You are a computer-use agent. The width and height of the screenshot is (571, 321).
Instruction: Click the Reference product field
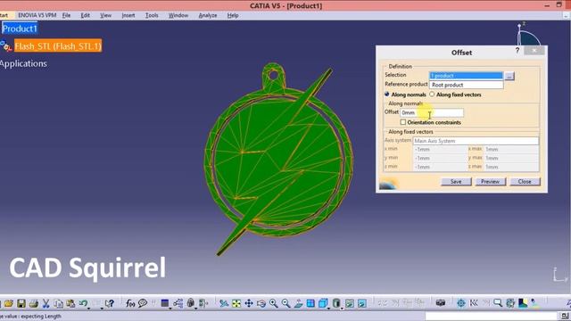pos(466,85)
